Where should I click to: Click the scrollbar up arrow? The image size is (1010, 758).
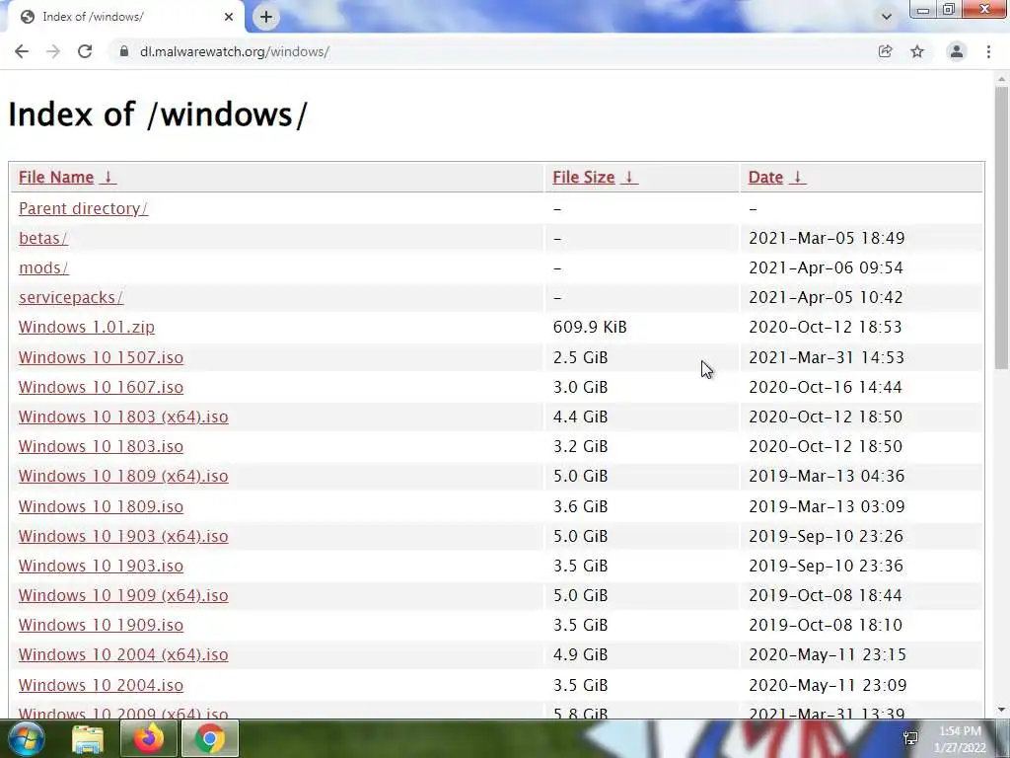point(1001,79)
